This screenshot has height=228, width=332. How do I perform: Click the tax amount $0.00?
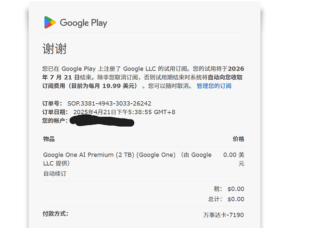[x=236, y=189]
